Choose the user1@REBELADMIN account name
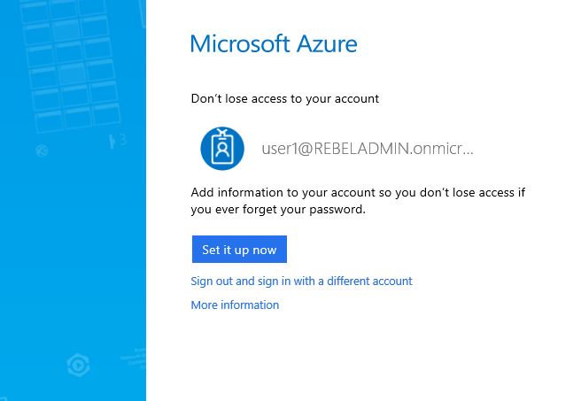The image size is (581, 401). coord(368,149)
